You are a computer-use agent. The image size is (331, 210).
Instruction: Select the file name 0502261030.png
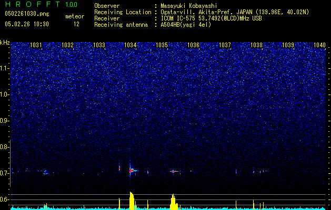27,14
